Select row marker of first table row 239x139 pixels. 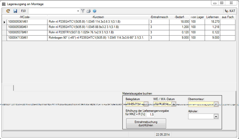pyautogui.click(x=4, y=22)
